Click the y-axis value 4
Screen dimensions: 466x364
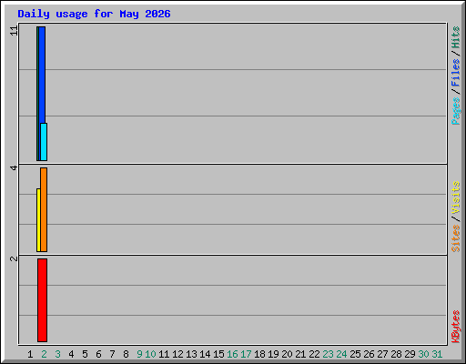point(14,167)
